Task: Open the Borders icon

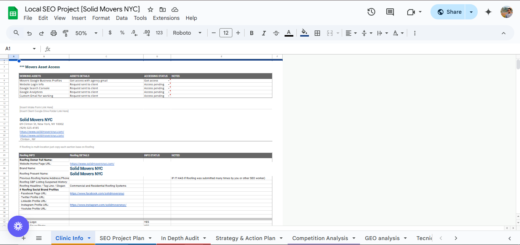Action: [x=317, y=33]
